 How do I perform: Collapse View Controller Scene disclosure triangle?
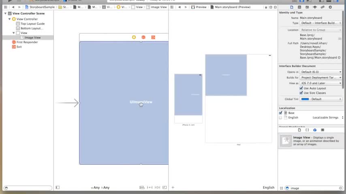coord(5,13)
